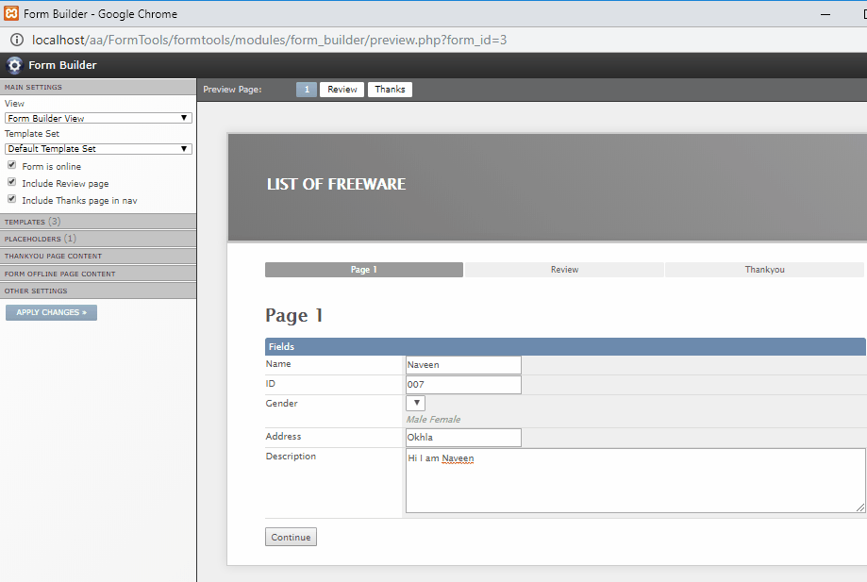
Task: Click the 'Fields' section header bar
Action: tap(565, 346)
